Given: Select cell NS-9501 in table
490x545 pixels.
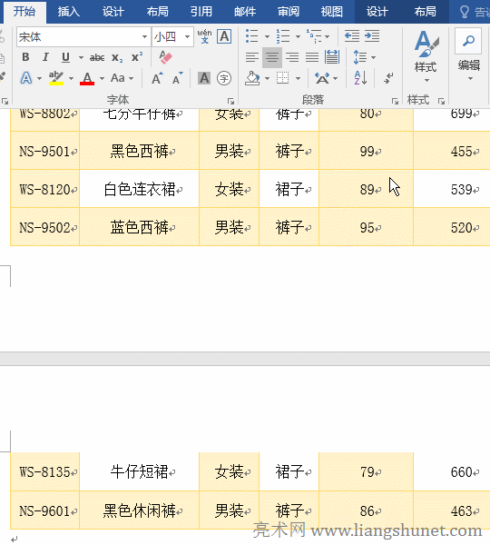Looking at the screenshot, I should point(44,151).
